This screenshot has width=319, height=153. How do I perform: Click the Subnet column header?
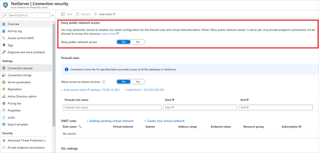coord(150,127)
